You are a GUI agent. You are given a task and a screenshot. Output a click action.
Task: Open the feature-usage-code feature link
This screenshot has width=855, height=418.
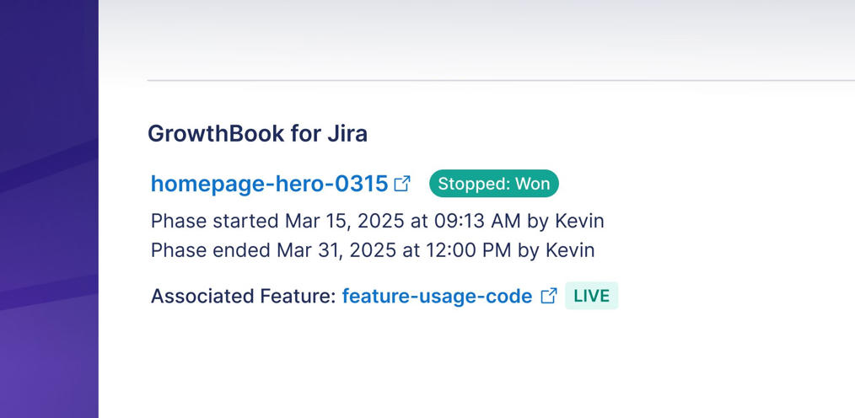(x=437, y=296)
